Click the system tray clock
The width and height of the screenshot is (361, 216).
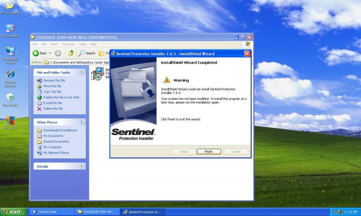click(x=351, y=211)
